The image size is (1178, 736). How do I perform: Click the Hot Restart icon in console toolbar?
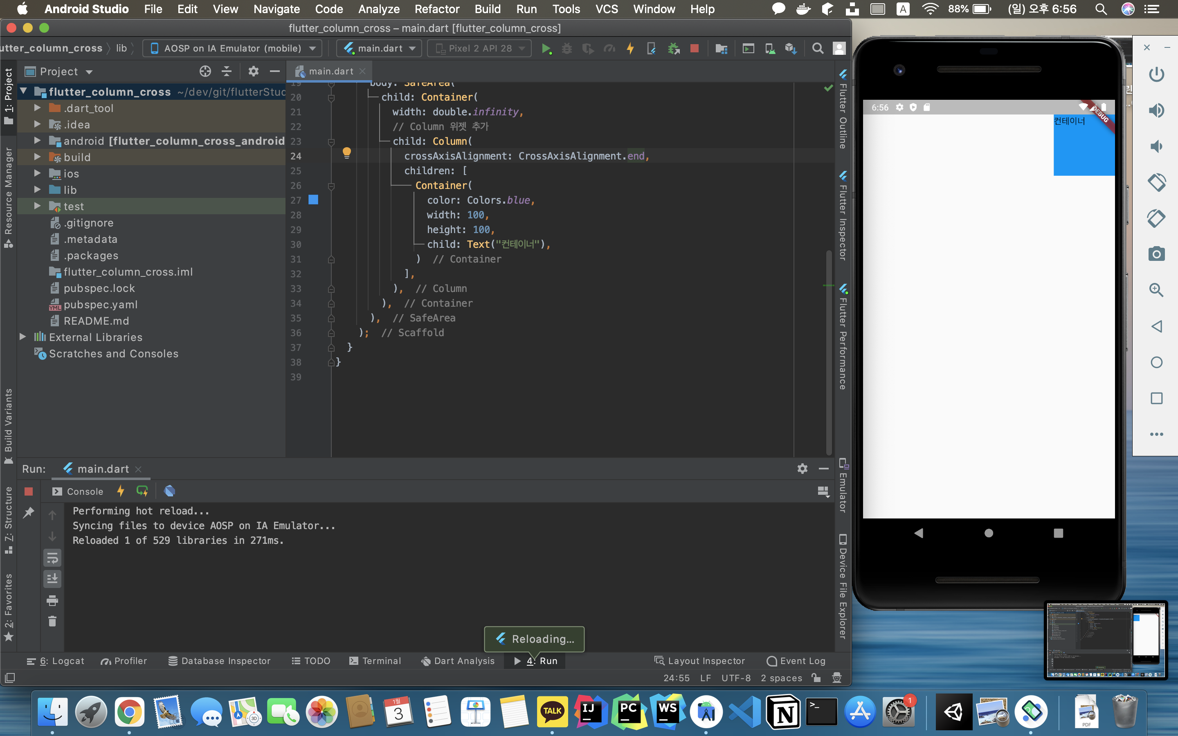[142, 491]
